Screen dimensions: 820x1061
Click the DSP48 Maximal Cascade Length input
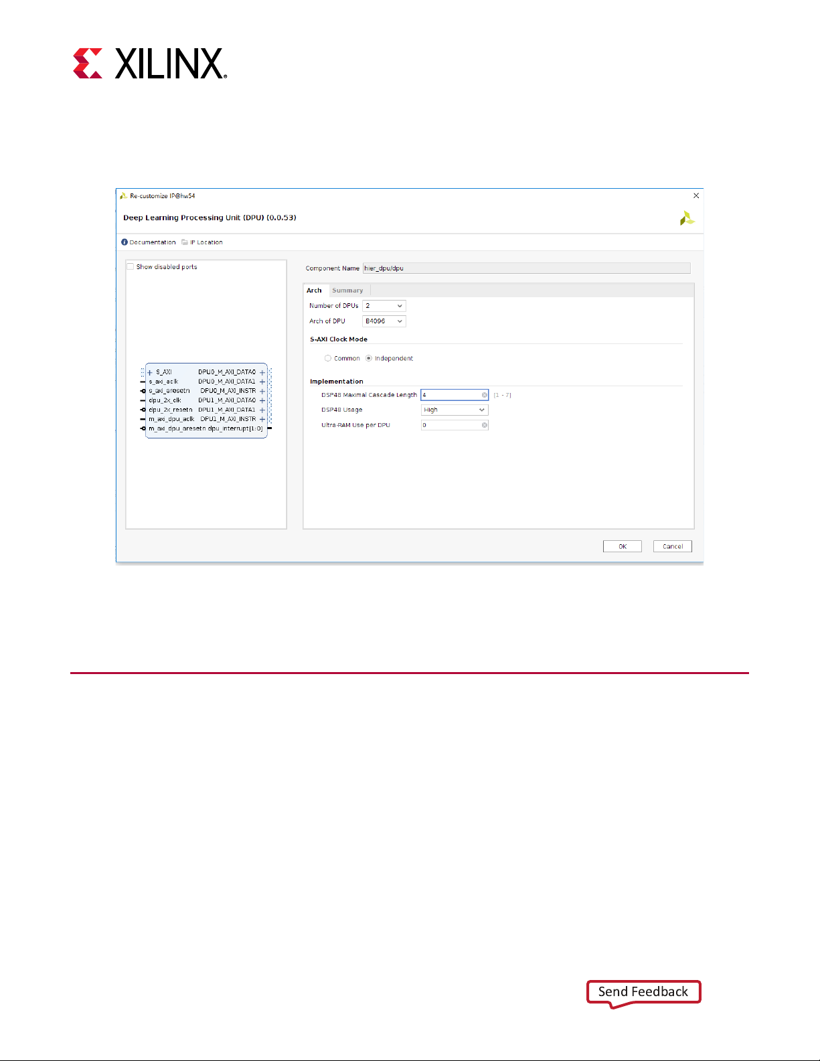(455, 395)
